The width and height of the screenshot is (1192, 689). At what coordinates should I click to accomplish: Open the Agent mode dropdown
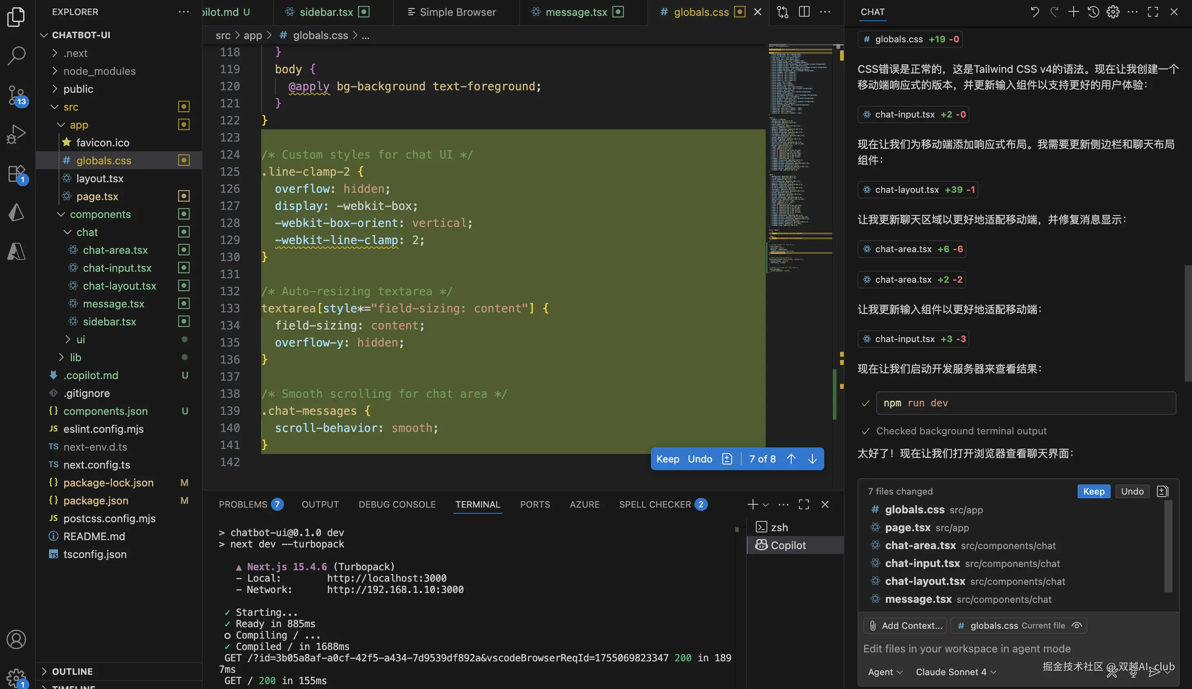tap(885, 672)
